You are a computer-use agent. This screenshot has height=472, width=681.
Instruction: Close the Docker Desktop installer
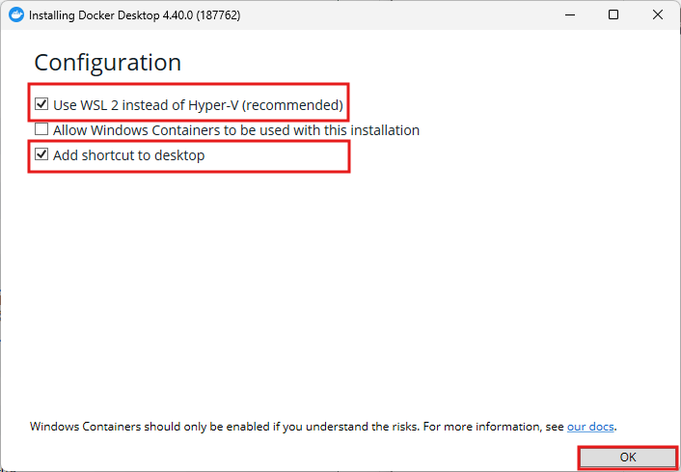pos(658,14)
